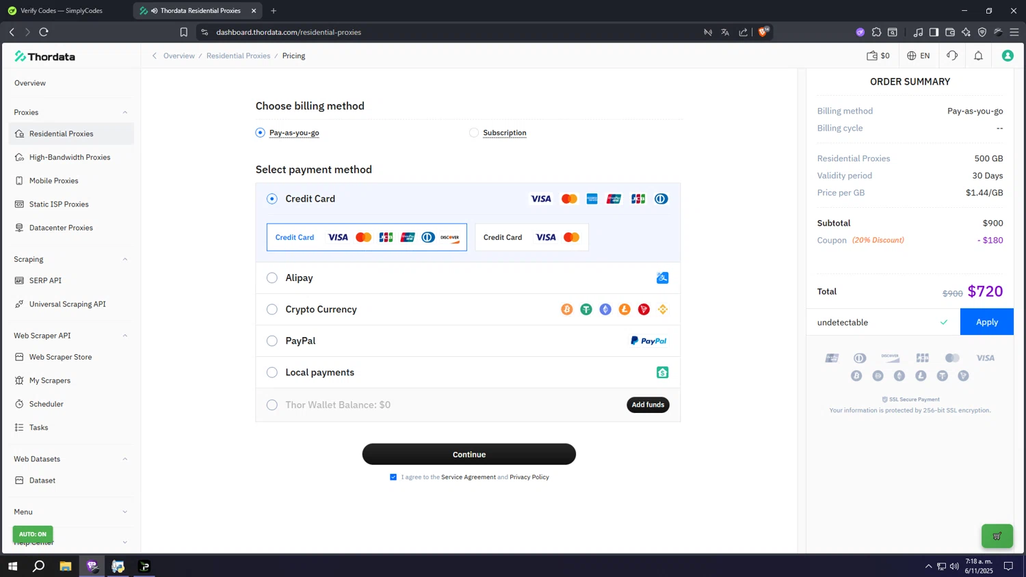This screenshot has width=1026, height=577.
Task: Go to Residential Proxies breadcrumb
Action: [239, 56]
